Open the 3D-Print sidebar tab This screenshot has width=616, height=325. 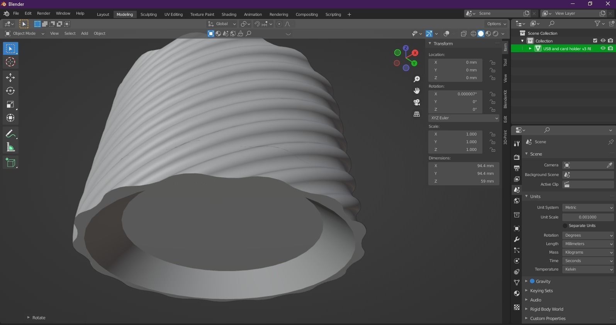[x=505, y=137]
